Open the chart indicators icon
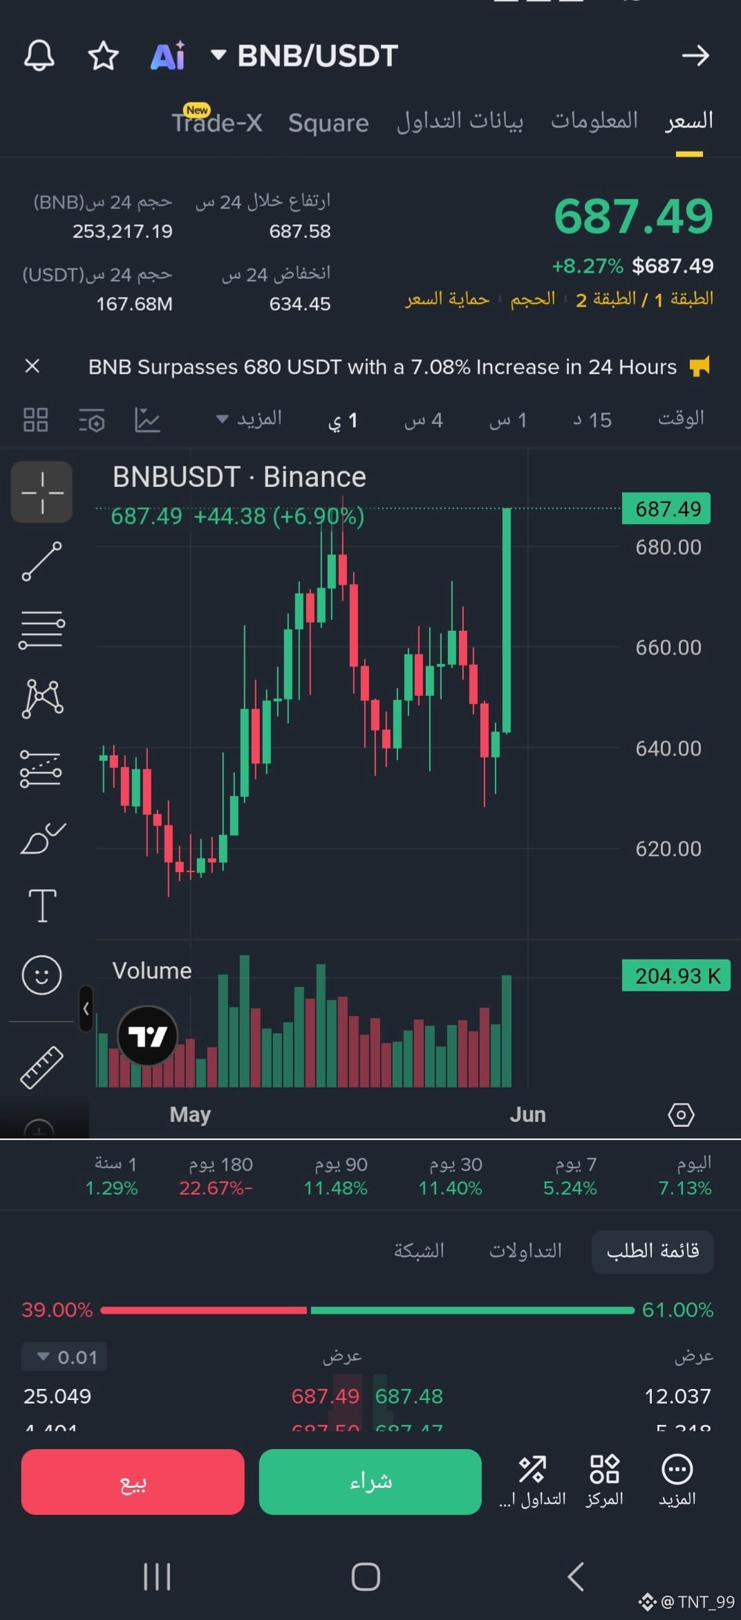 coord(147,419)
